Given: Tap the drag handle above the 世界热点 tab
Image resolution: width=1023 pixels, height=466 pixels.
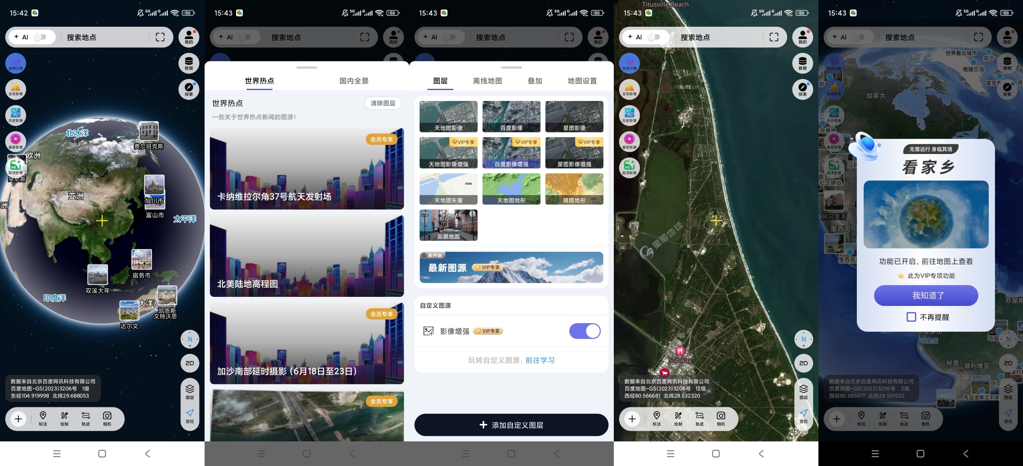Looking at the screenshot, I should click(x=307, y=67).
